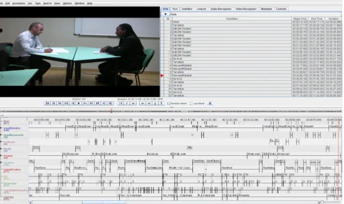Toggle the Selection Mode checkbox

tap(169, 103)
